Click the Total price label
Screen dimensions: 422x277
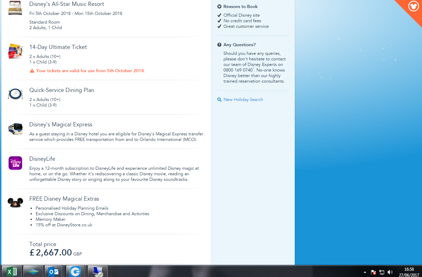point(43,244)
